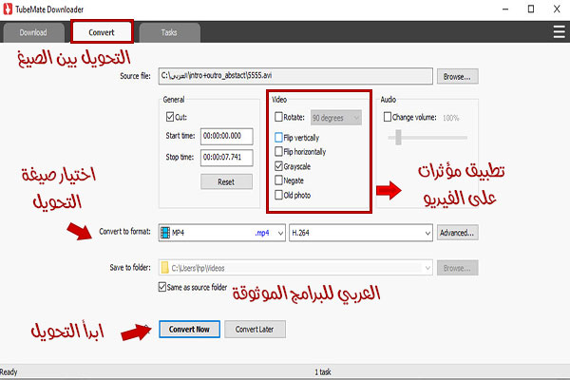The height and width of the screenshot is (380, 570).
Task: Minimize the TubeMate Downloader window
Action: (x=505, y=9)
